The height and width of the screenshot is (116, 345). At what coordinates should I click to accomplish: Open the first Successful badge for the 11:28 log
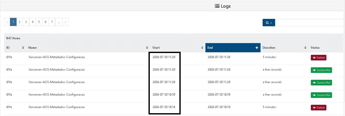[321, 70]
